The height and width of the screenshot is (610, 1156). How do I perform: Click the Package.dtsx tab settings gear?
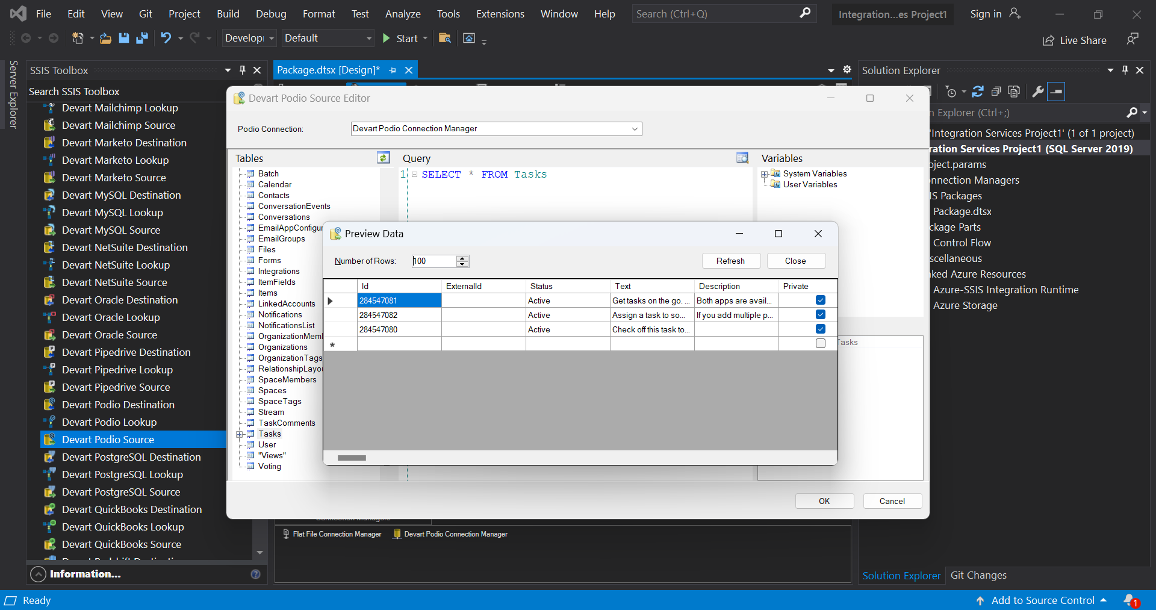(847, 70)
